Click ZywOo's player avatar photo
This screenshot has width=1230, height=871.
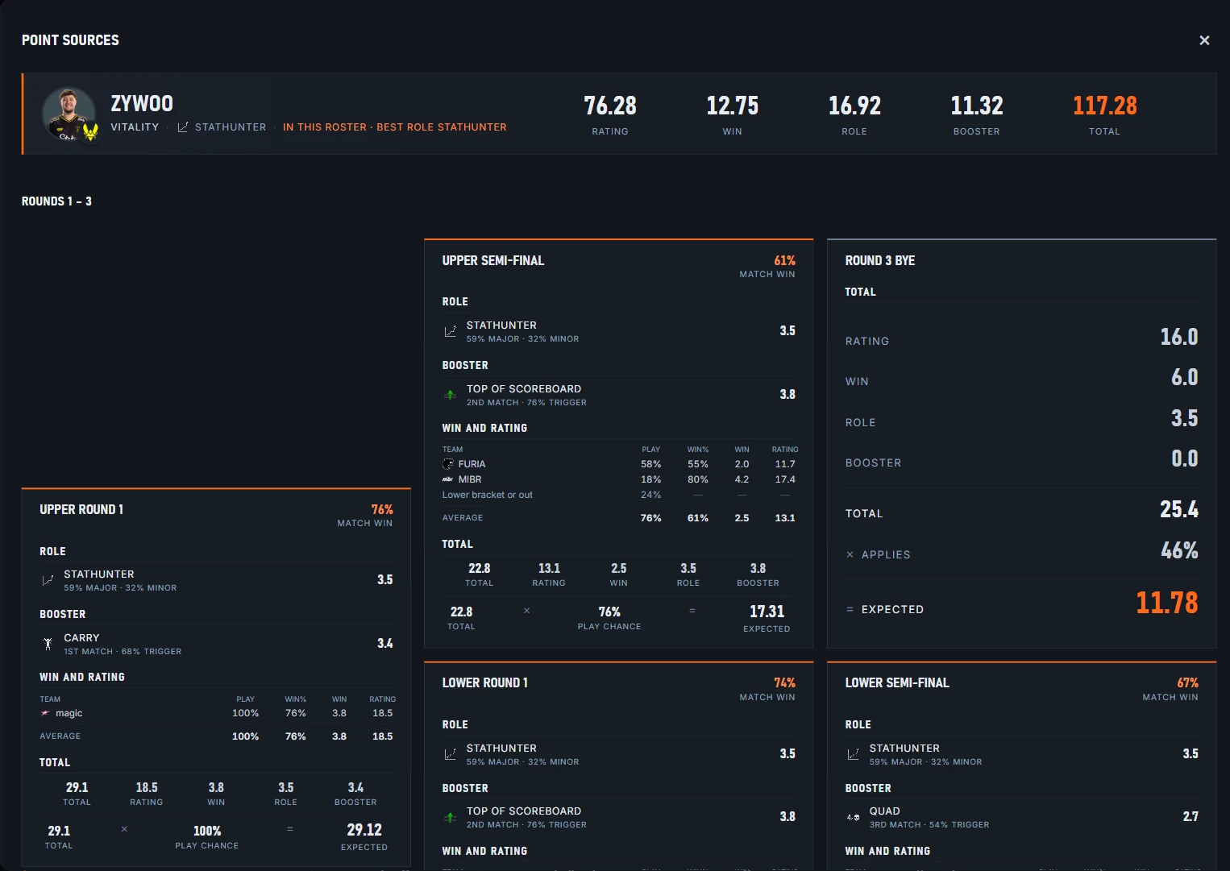[69, 114]
